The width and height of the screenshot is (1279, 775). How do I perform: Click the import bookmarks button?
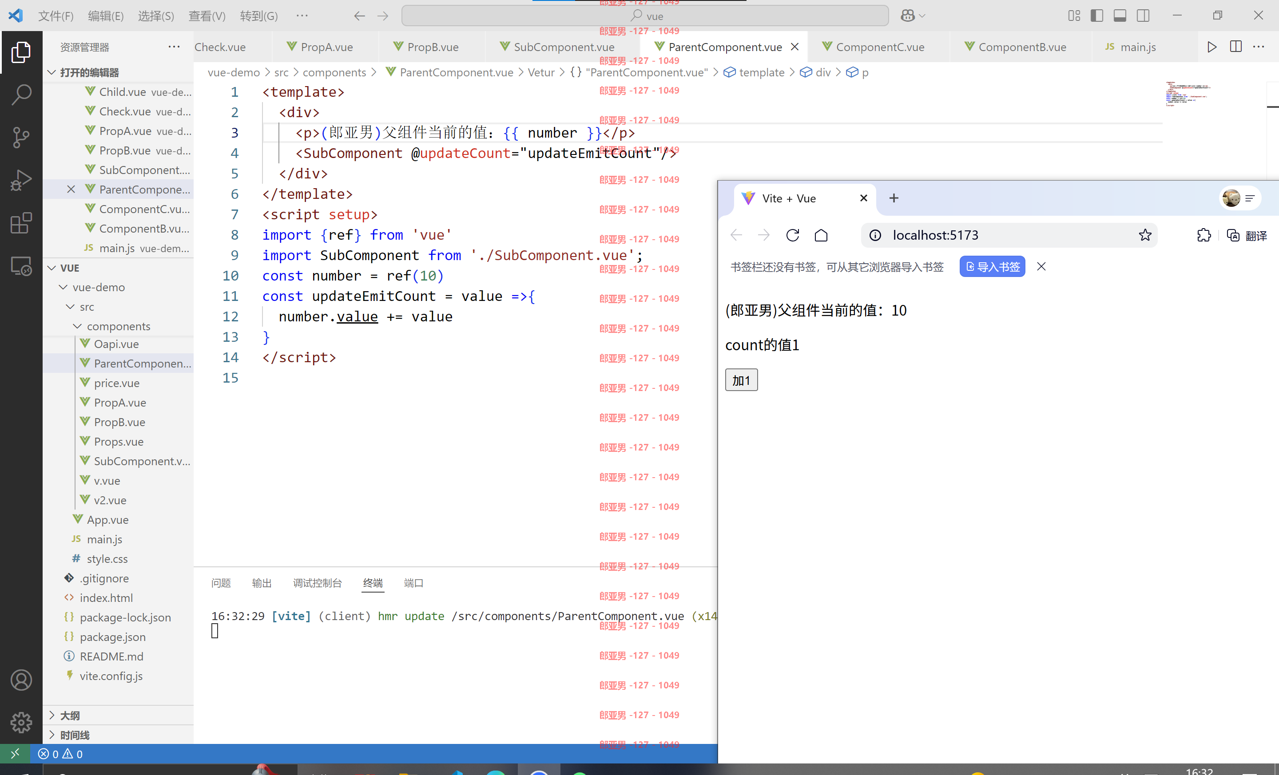click(x=992, y=267)
